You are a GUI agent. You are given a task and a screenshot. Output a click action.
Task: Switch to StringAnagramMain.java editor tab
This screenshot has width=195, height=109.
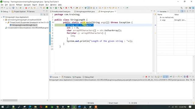pos(84,12)
